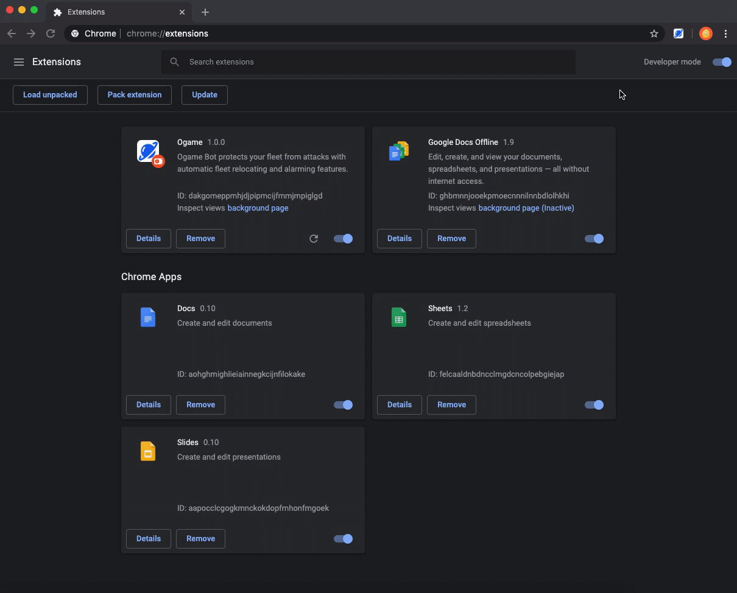Click the Chrome Apps heading
This screenshot has width=737, height=593.
click(x=151, y=277)
